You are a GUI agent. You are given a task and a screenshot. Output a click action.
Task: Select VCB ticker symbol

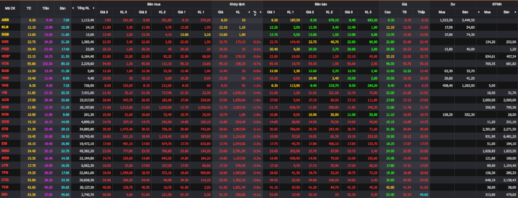(5, 64)
